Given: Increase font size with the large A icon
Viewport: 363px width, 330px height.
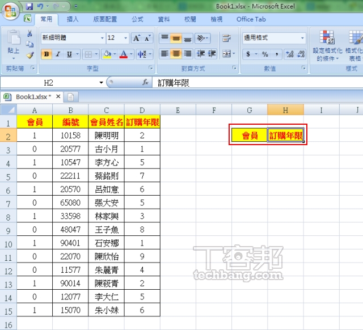Looking at the screenshot, I should click(137, 38).
